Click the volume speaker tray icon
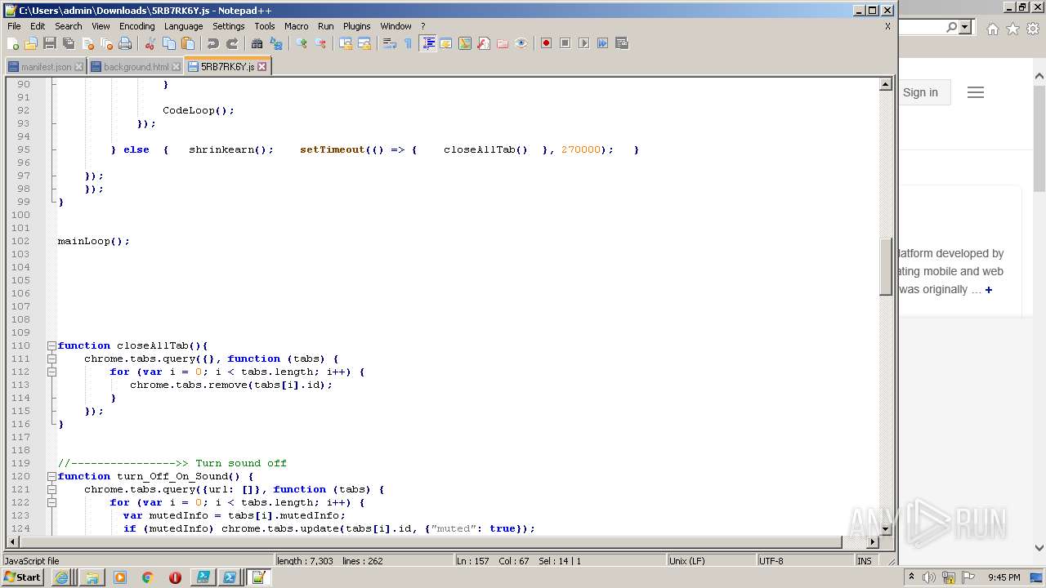The height and width of the screenshot is (588, 1046). point(929,577)
